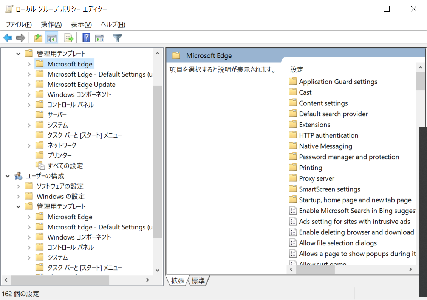Click the Back arrow toolbar icon
The height and width of the screenshot is (300, 427).
[x=8, y=38]
